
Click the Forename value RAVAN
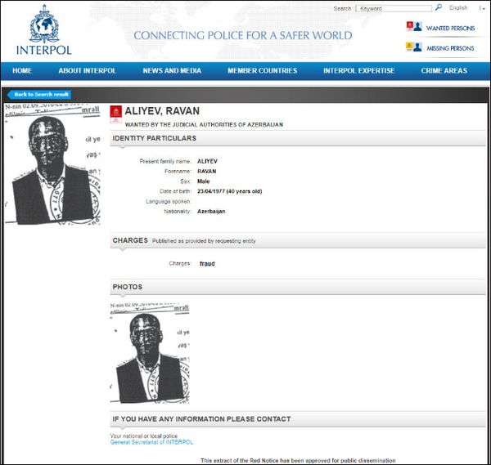pos(207,172)
